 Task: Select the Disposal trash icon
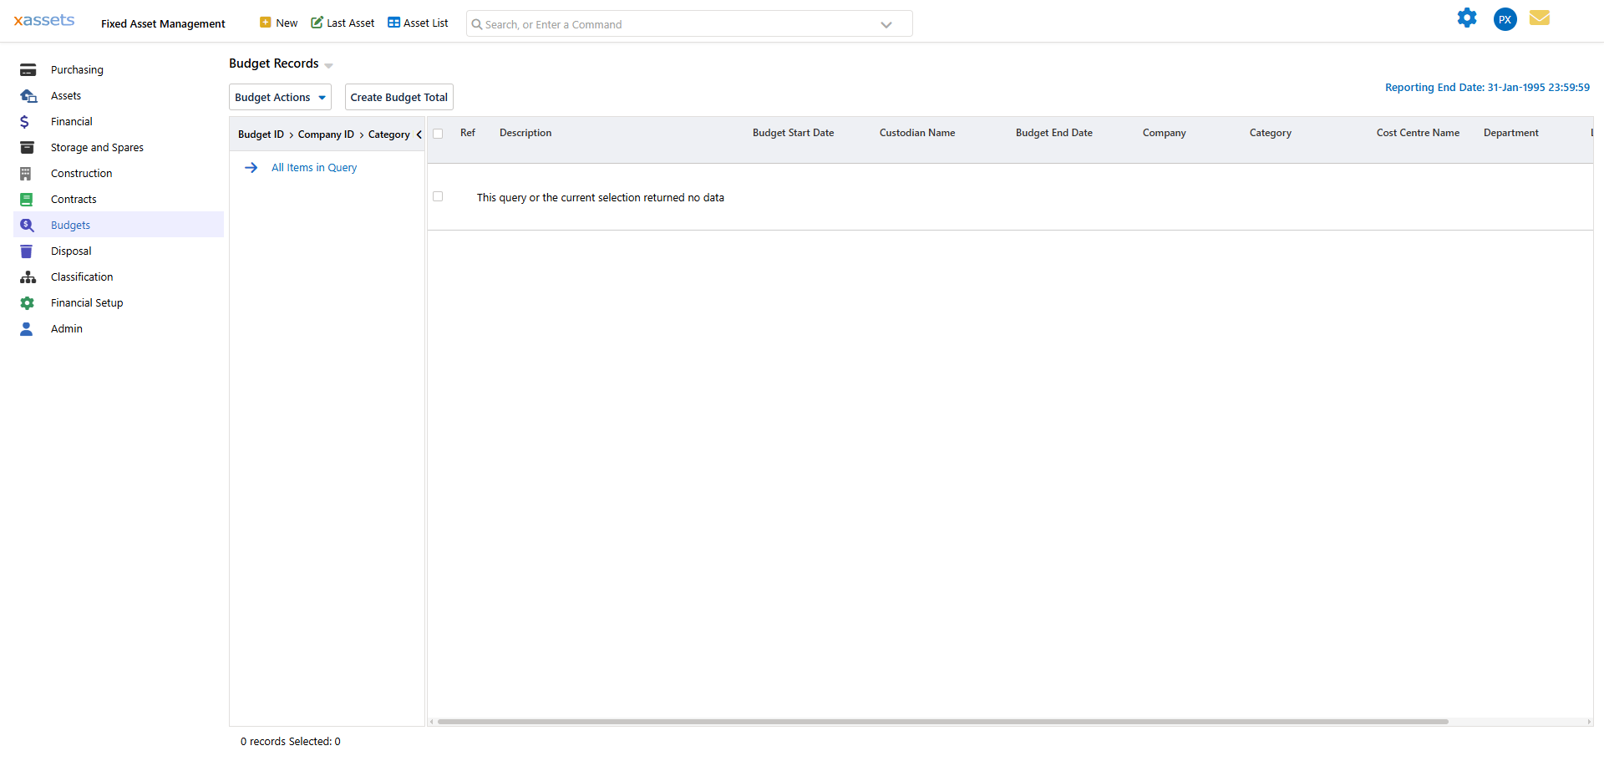coord(28,251)
